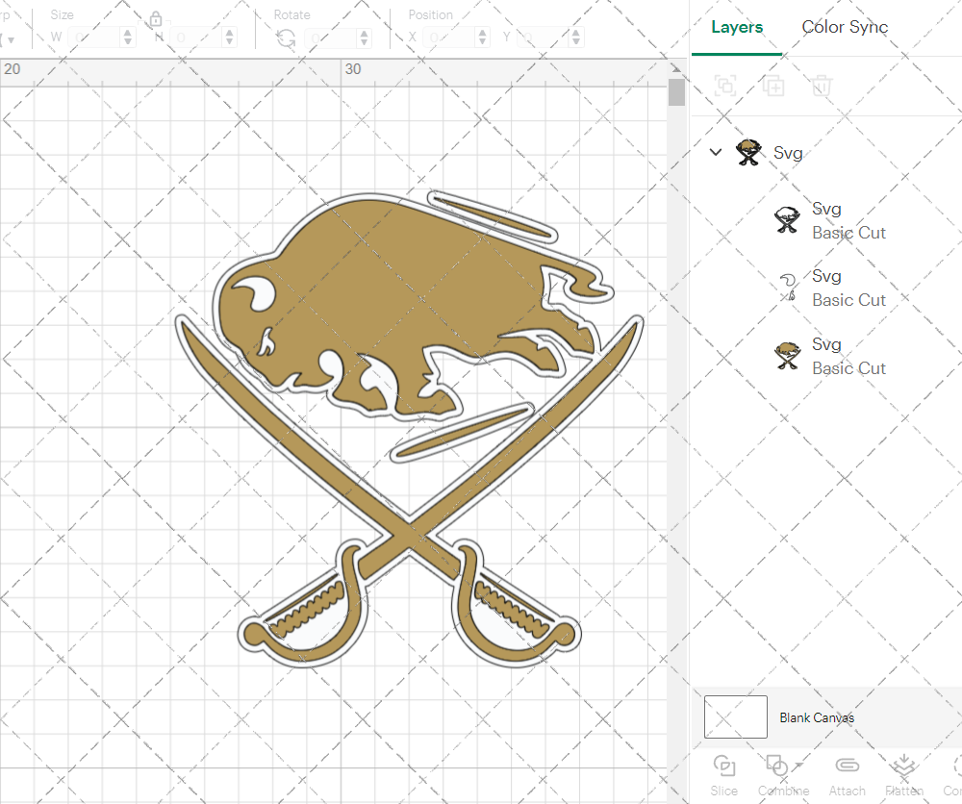This screenshot has height=804, width=962.
Task: Click the Rotate icon
Action: (286, 38)
